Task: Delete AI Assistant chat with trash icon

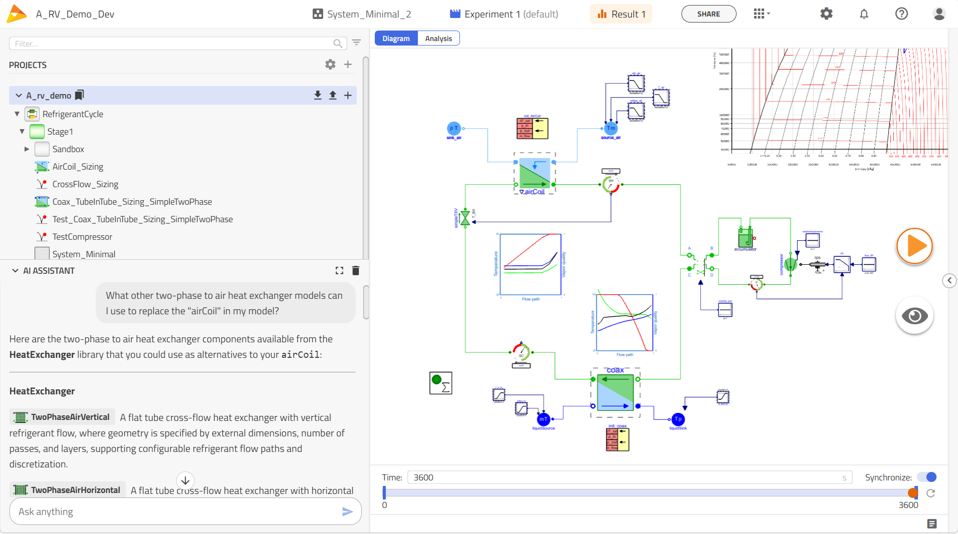Action: pyautogui.click(x=356, y=271)
